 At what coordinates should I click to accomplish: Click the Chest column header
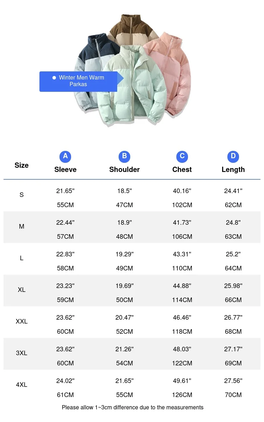[x=182, y=170]
